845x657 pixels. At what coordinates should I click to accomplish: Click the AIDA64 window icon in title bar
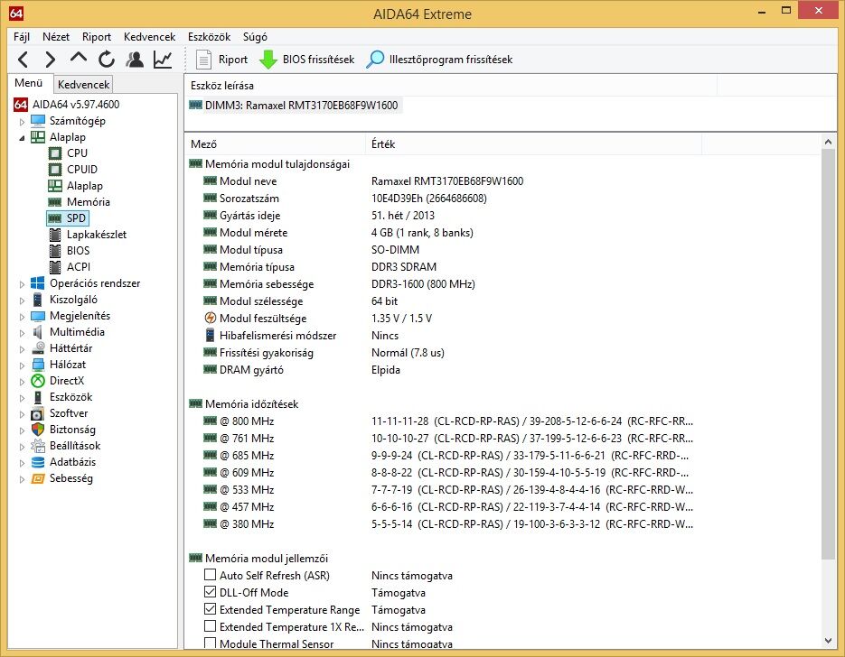[16, 13]
